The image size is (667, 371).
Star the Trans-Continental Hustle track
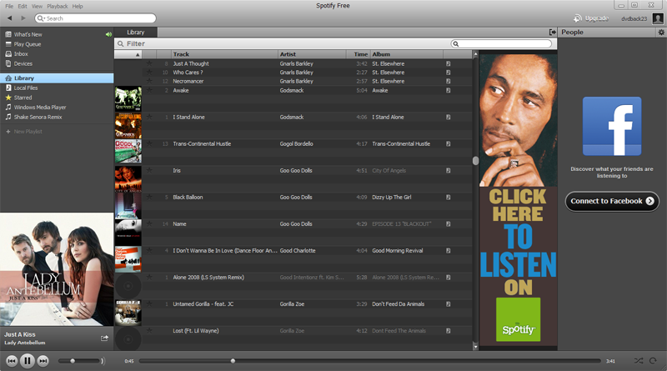149,143
